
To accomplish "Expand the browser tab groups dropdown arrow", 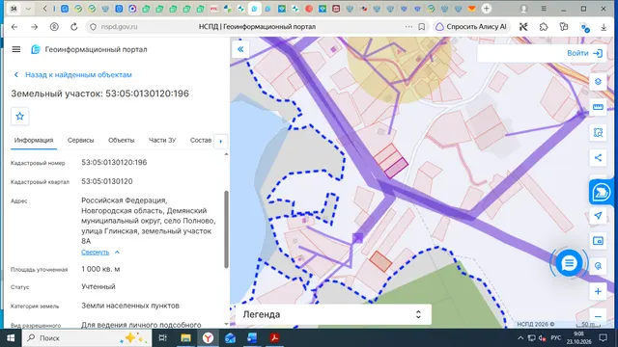I will click(28, 9).
